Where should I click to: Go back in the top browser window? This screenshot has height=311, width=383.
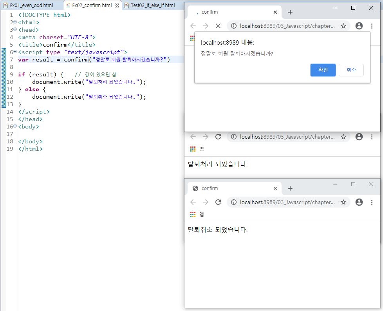click(x=193, y=26)
